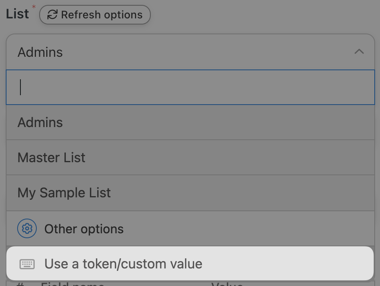Pick the My Sample List option

[x=64, y=193]
